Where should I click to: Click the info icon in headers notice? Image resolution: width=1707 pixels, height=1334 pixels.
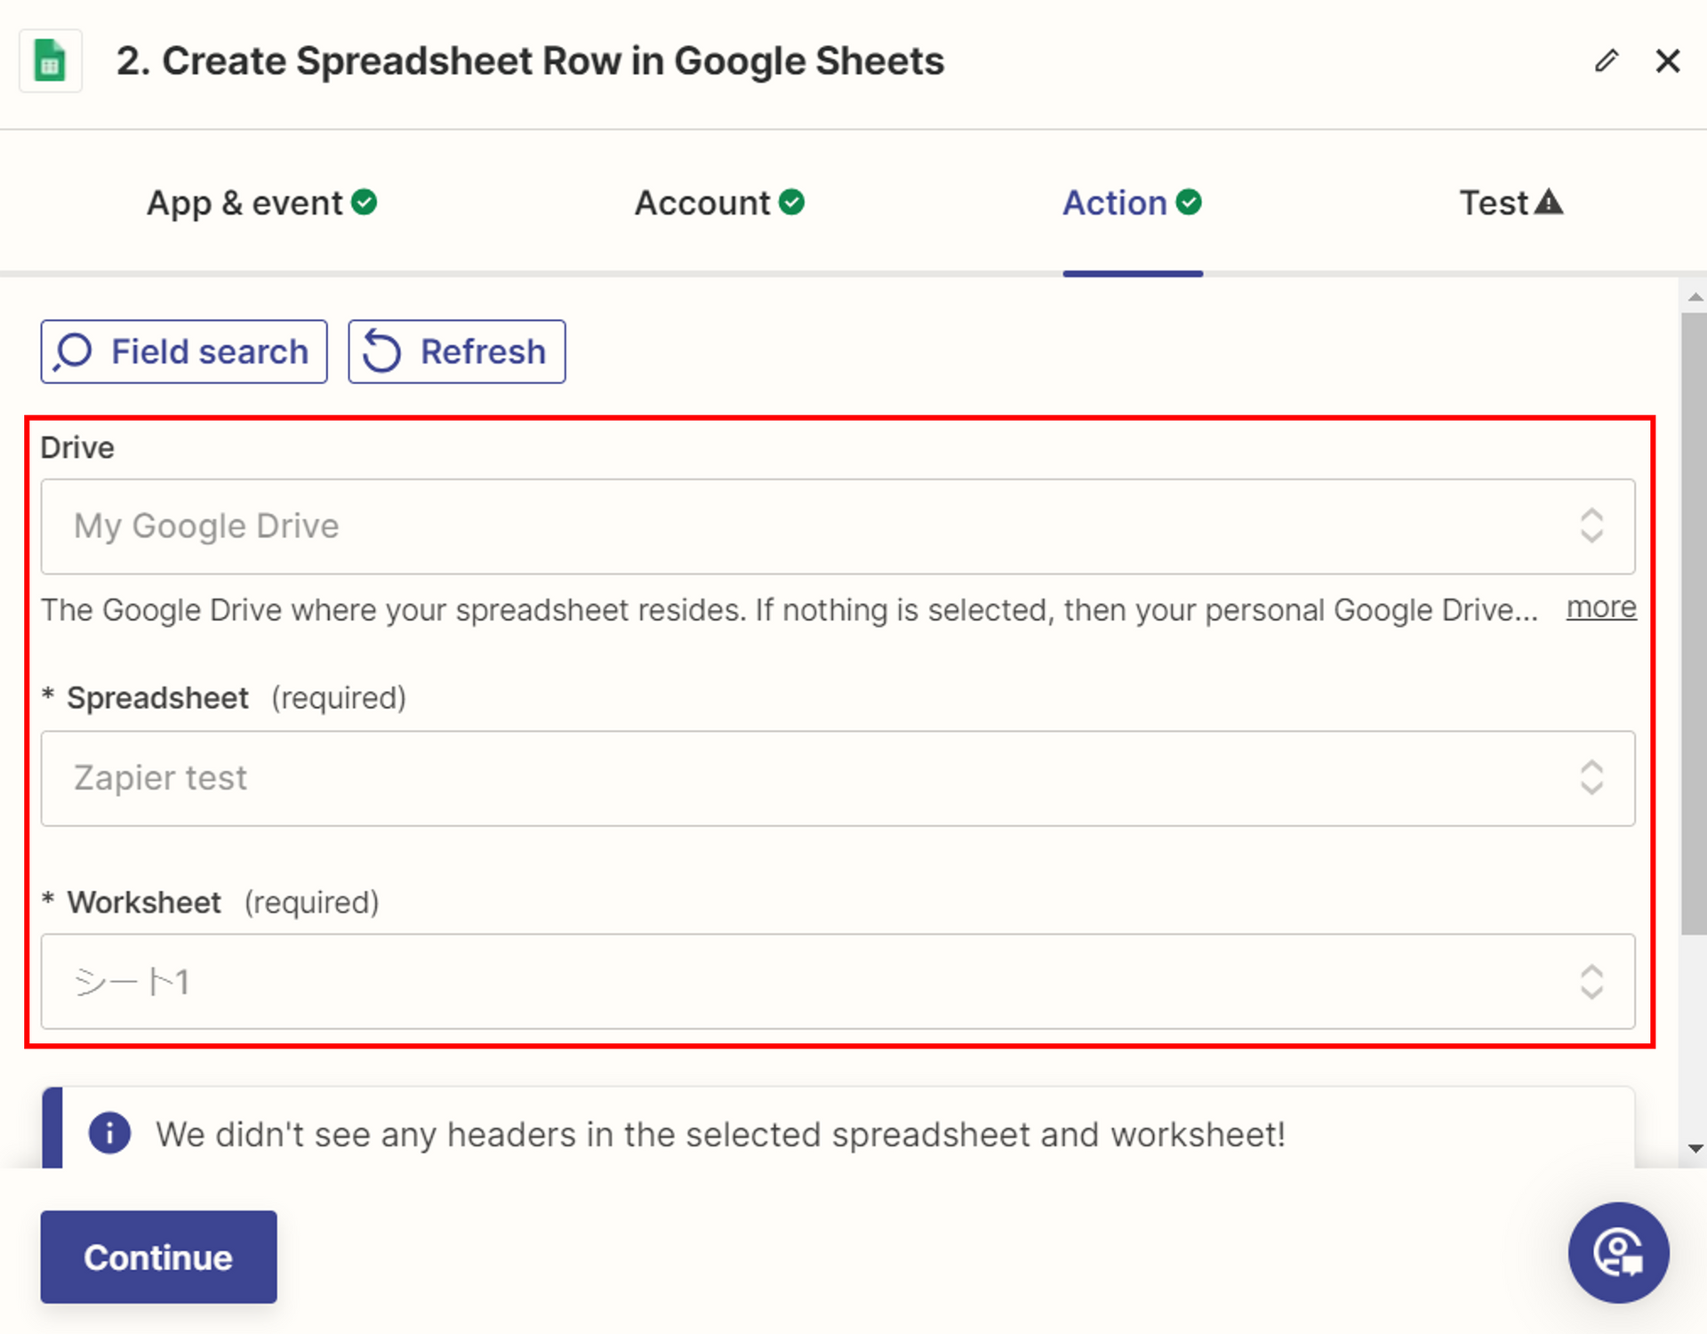click(109, 1134)
